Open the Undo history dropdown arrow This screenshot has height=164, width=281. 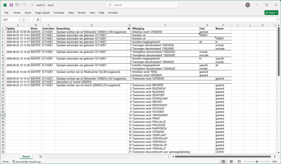coord(20,5)
